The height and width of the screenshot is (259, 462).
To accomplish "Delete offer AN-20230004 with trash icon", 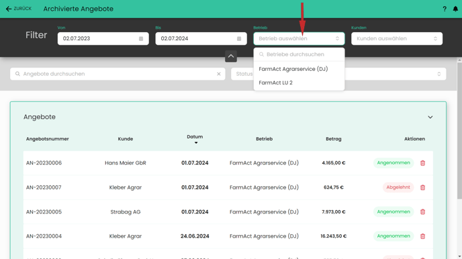I will pyautogui.click(x=422, y=236).
